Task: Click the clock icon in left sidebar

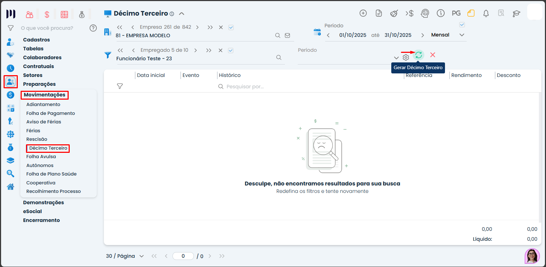Action: (x=11, y=68)
